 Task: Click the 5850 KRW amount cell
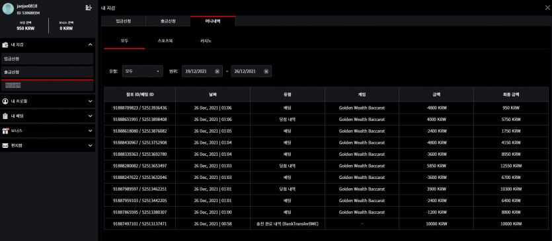coord(436,166)
